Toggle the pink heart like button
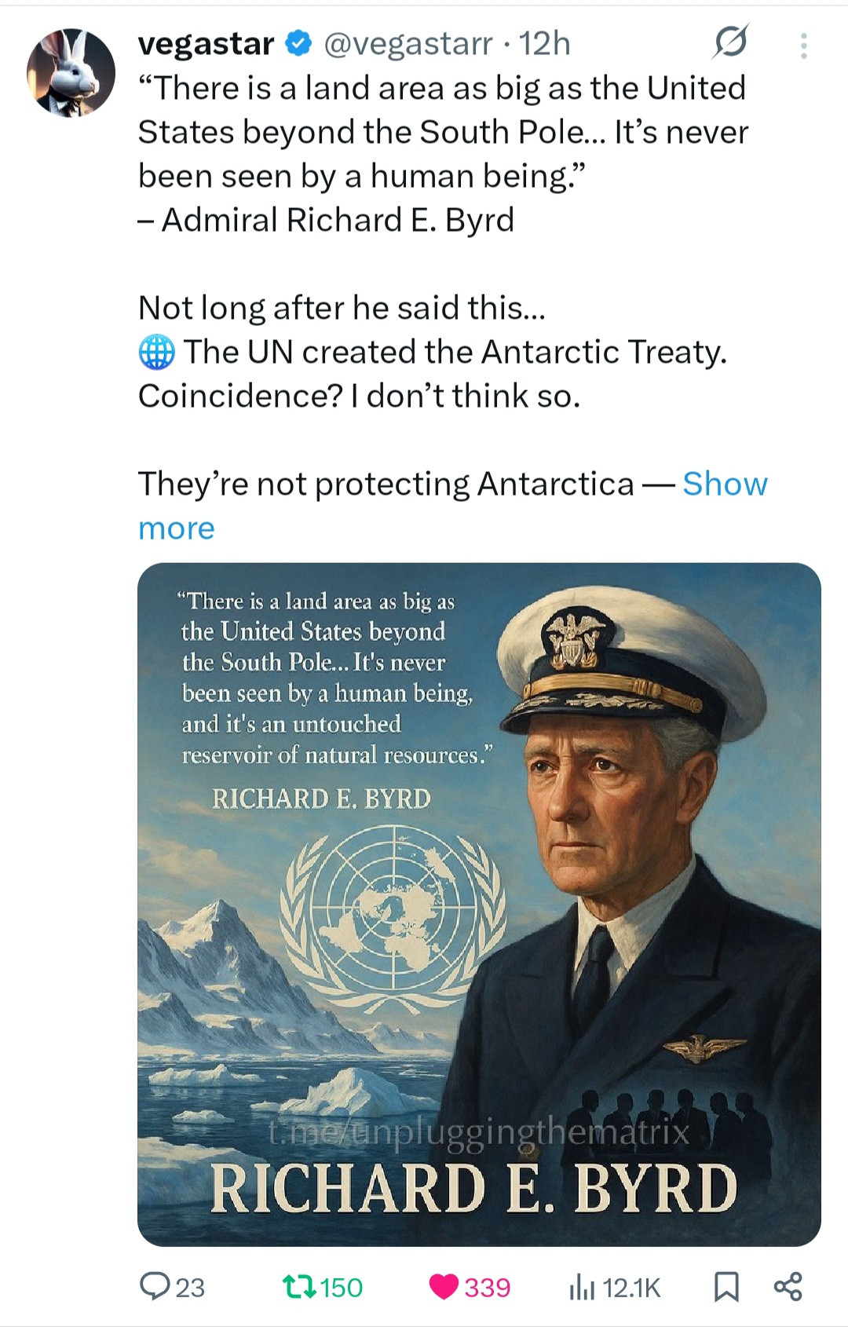Viewport: 848px width, 1327px height. pyautogui.click(x=444, y=1286)
